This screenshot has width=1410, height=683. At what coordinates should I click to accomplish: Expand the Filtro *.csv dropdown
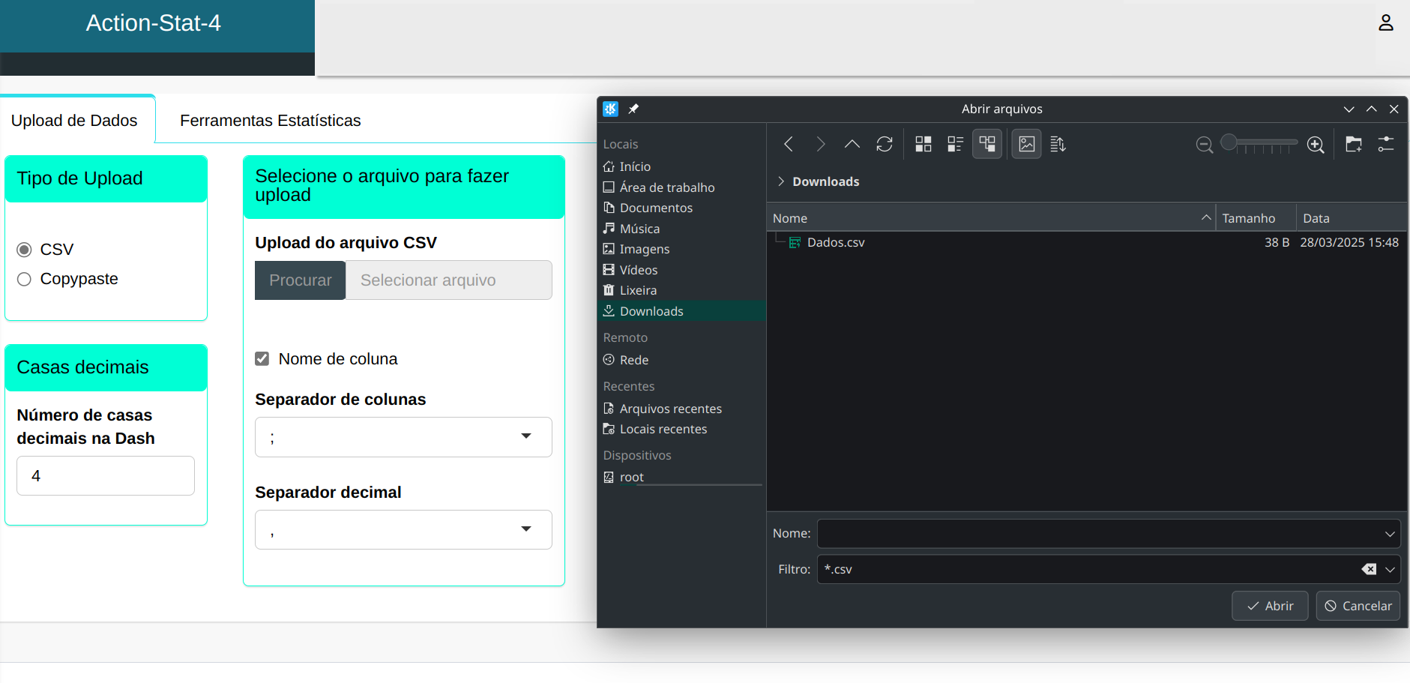1390,570
